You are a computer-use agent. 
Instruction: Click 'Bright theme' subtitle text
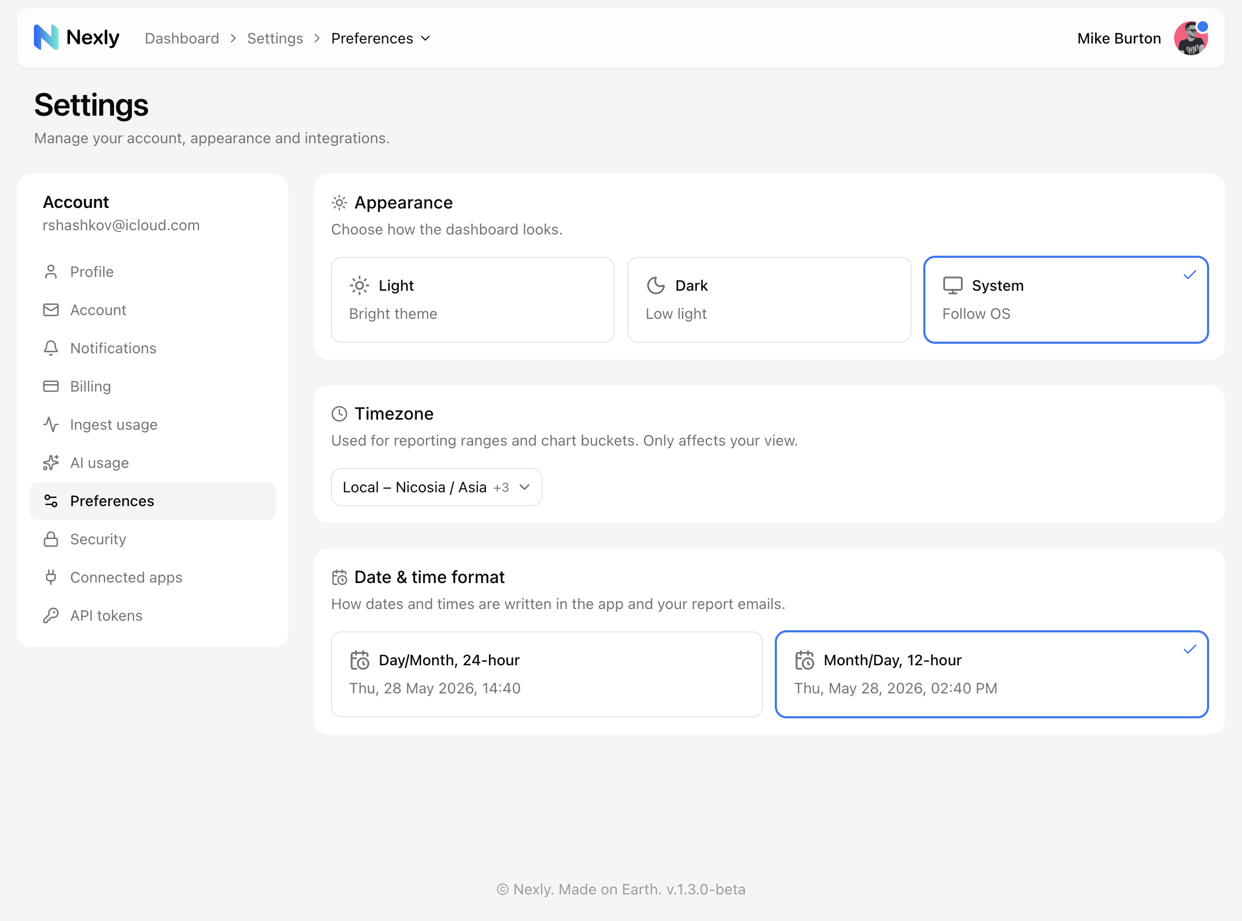pyautogui.click(x=393, y=314)
